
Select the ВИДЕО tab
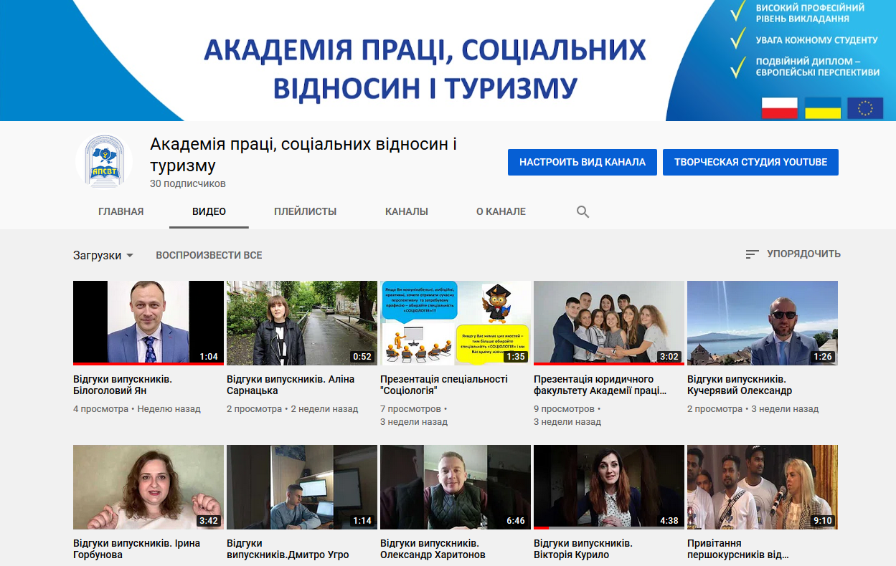pos(209,211)
